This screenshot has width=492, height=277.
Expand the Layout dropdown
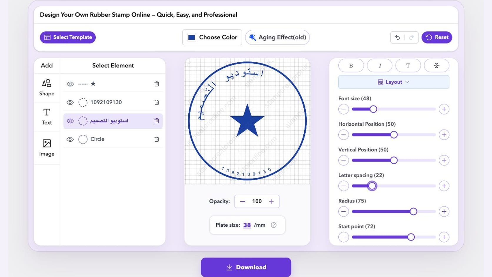click(x=394, y=82)
